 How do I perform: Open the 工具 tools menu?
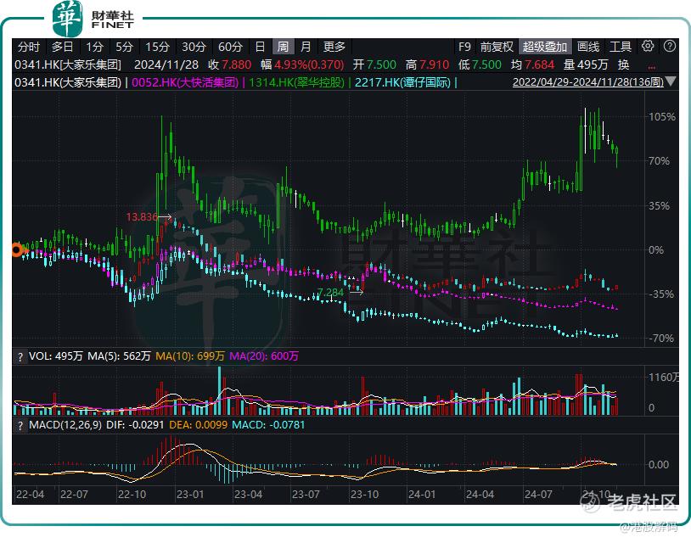[621, 47]
